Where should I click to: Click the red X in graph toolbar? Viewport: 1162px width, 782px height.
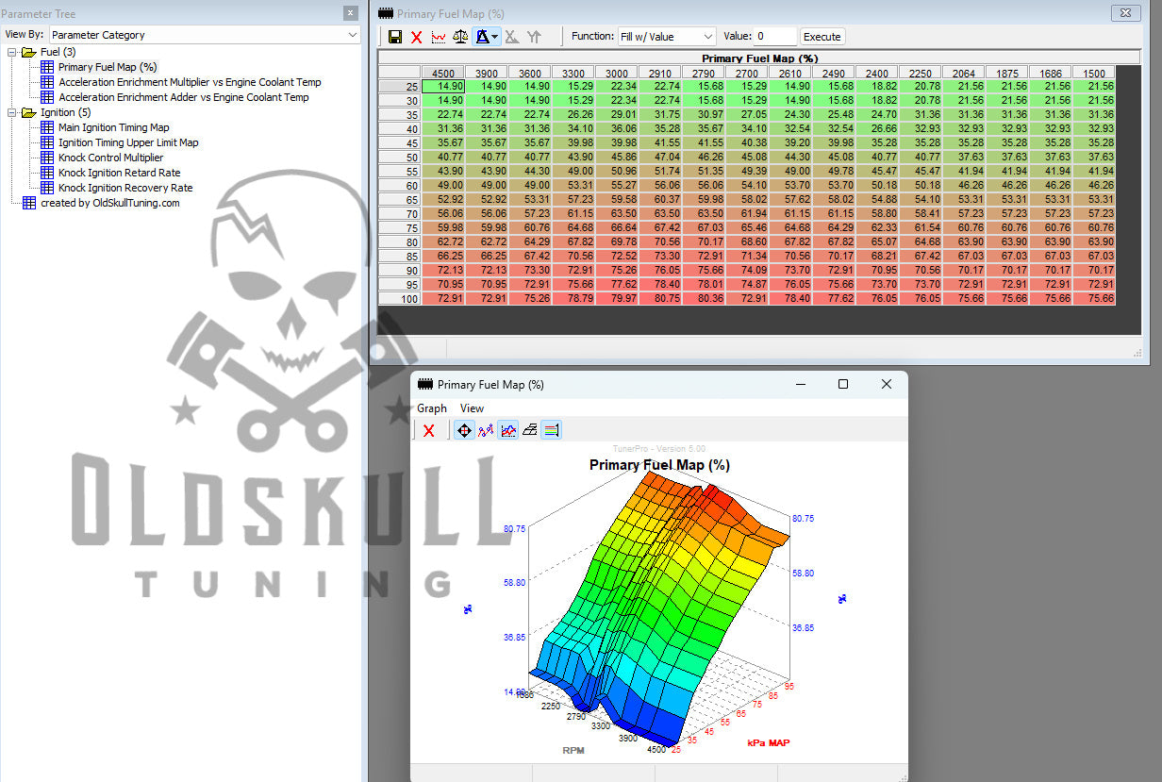coord(428,430)
